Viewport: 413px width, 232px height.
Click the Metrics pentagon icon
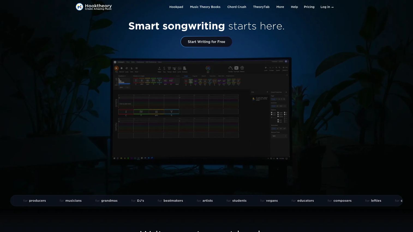pyautogui.click(x=242, y=68)
